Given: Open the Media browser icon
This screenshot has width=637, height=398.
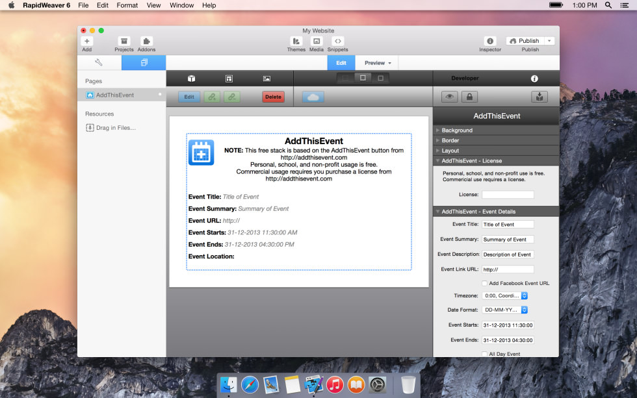Looking at the screenshot, I should 317,41.
